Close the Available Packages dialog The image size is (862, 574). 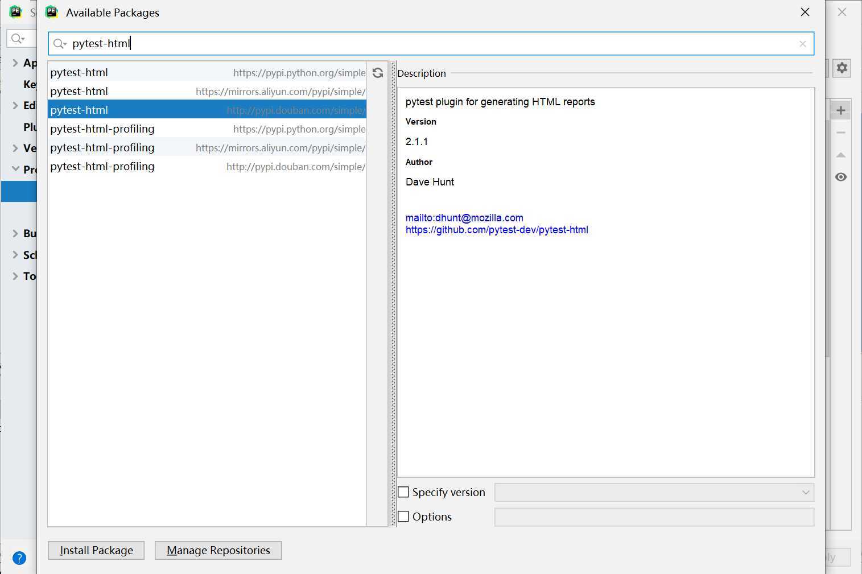(x=805, y=12)
